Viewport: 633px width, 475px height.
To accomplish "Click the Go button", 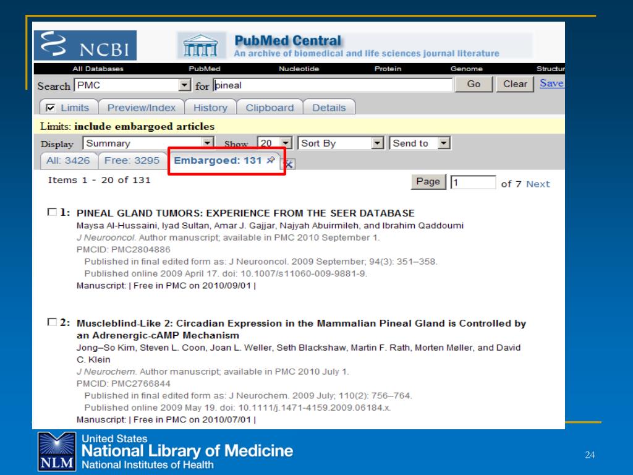I will (474, 84).
